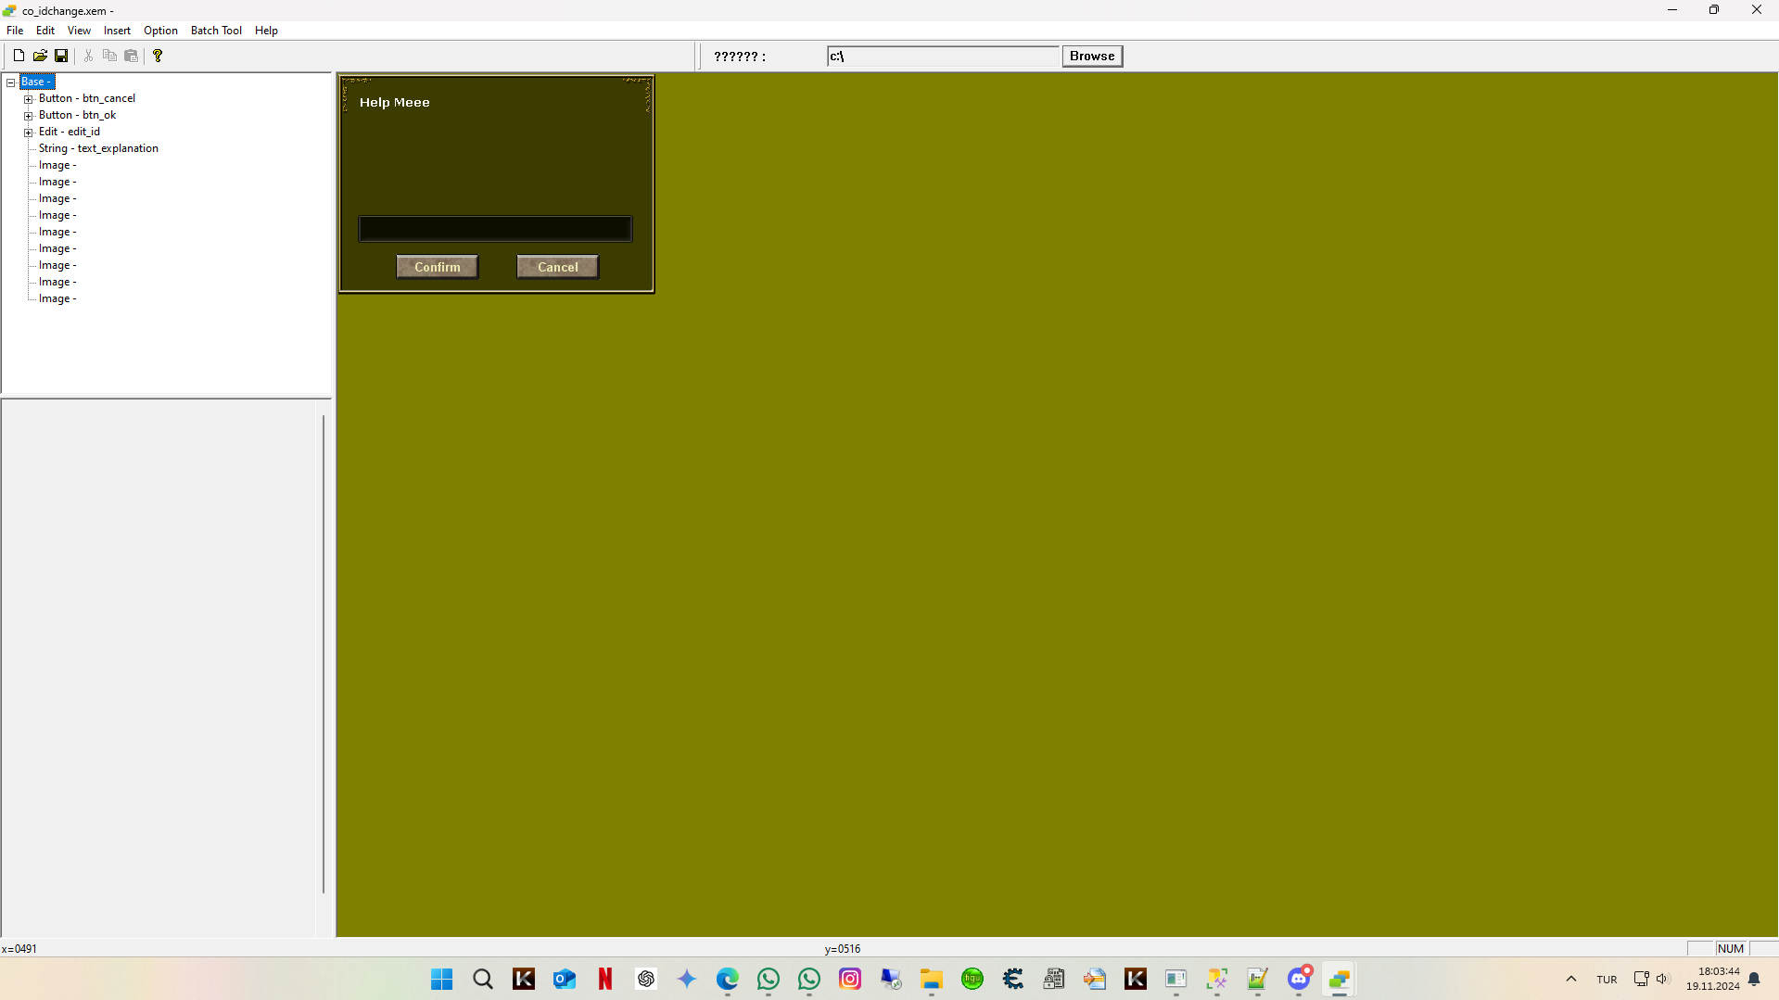This screenshot has width=1779, height=1000.
Task: Save the document with the floppy disk icon
Action: pos(61,55)
